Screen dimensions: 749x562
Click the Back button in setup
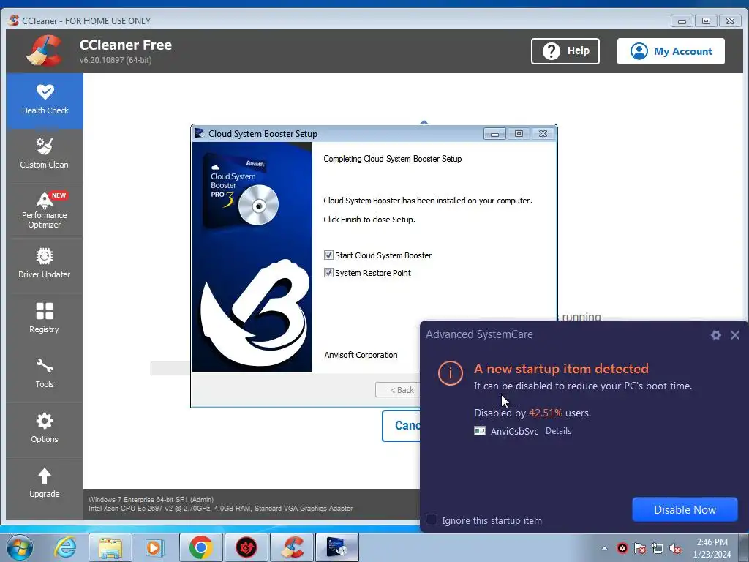tap(398, 390)
